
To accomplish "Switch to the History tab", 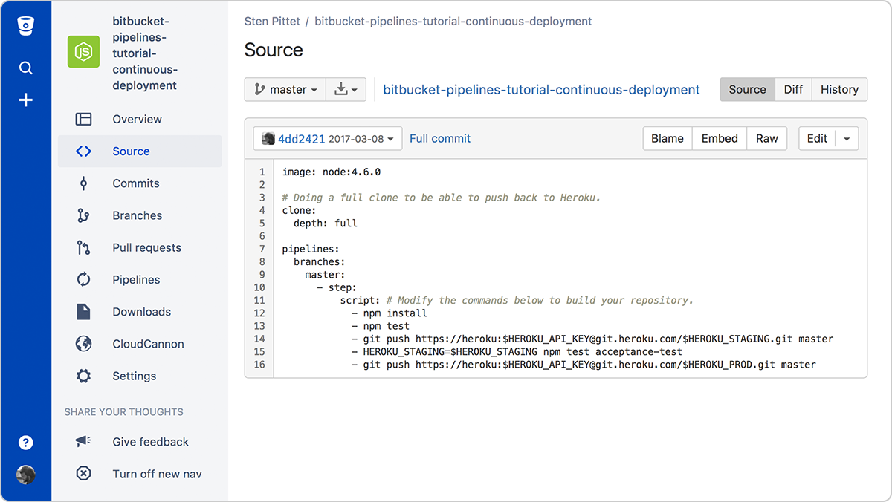I will point(839,89).
